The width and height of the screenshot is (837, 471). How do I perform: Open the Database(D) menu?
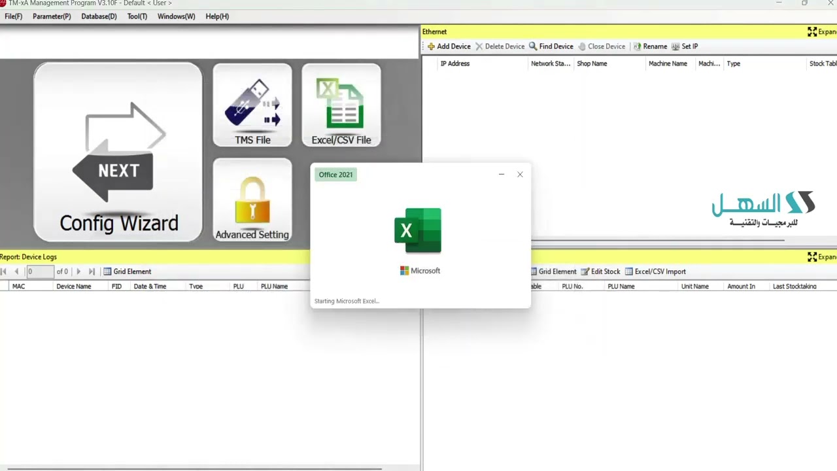click(x=99, y=16)
